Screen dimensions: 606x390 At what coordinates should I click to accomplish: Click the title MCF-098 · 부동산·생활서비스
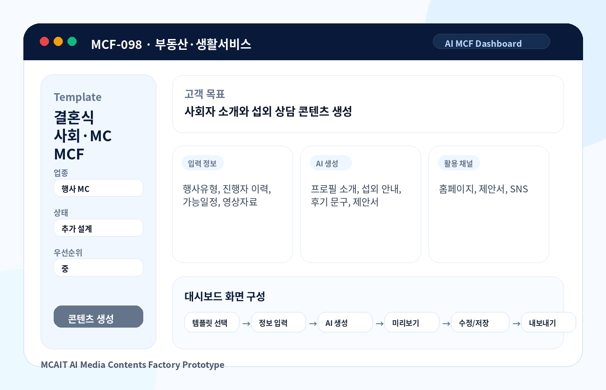(x=171, y=44)
